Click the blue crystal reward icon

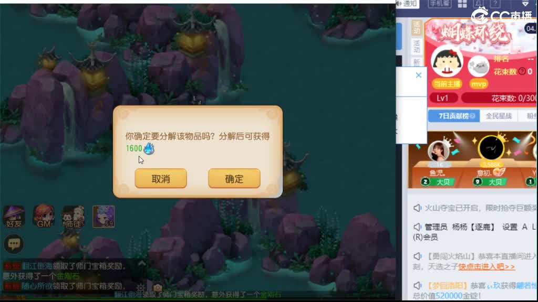click(149, 148)
